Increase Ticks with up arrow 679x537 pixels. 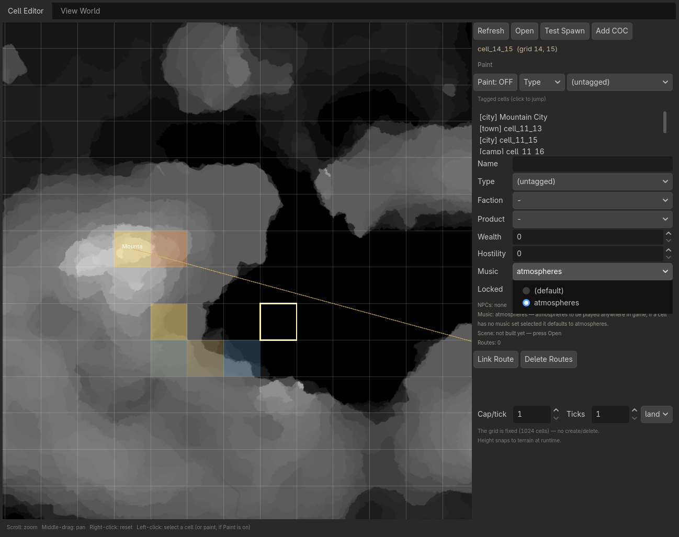point(635,410)
